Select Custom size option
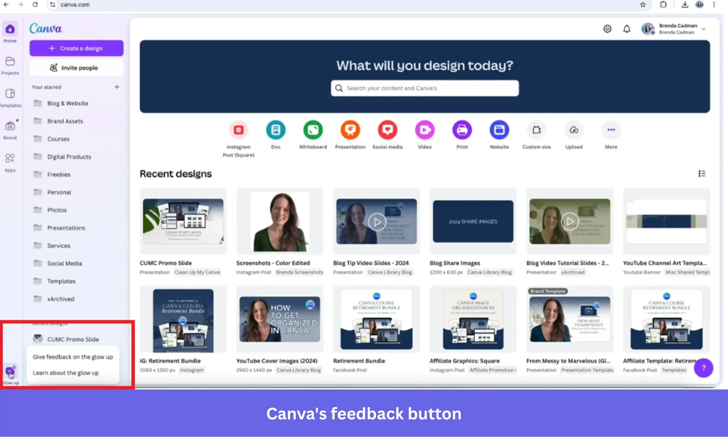728x438 pixels. pyautogui.click(x=536, y=130)
